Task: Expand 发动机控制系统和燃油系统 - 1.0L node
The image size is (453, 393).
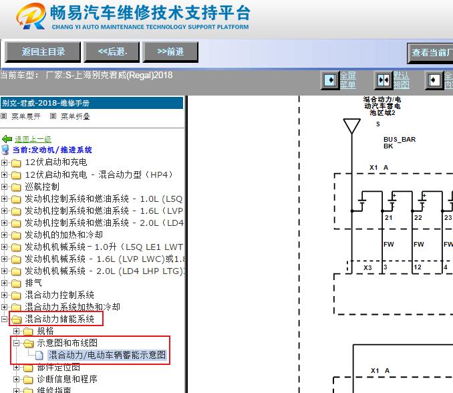Action: 4,199
